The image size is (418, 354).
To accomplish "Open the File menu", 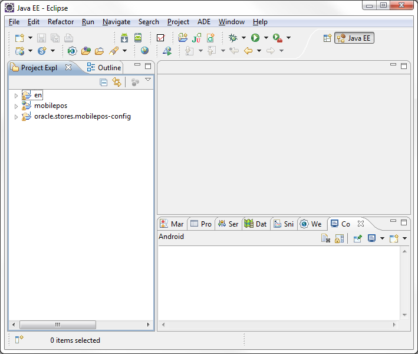I will tap(14, 22).
